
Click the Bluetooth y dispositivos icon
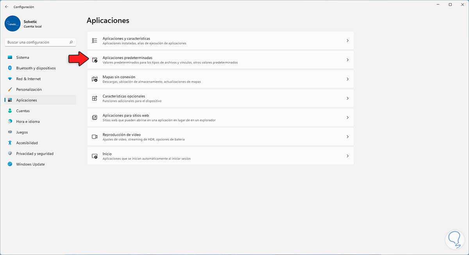tap(10, 68)
